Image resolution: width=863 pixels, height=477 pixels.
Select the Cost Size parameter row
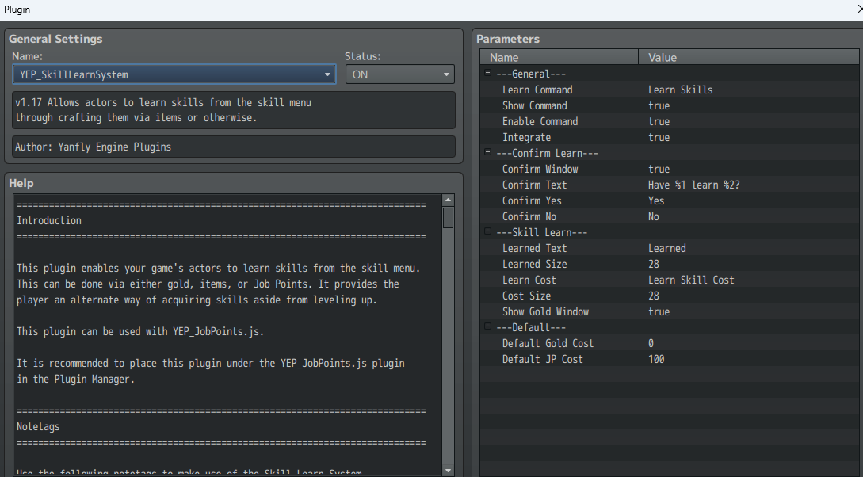click(x=670, y=296)
